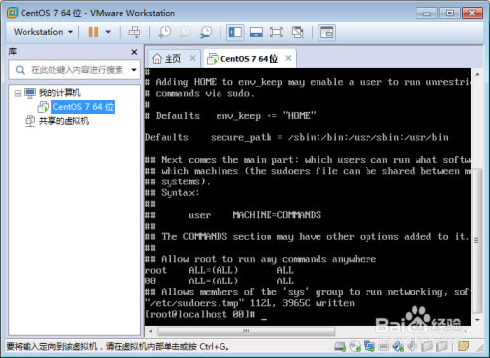Click the sound card status icon
Image resolution: width=490 pixels, height=358 pixels.
pyautogui.click(x=413, y=346)
